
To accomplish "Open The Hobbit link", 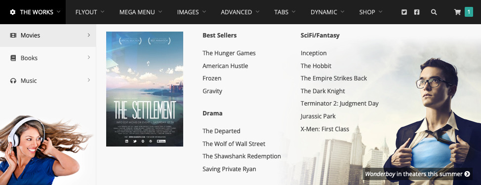I will [x=316, y=66].
